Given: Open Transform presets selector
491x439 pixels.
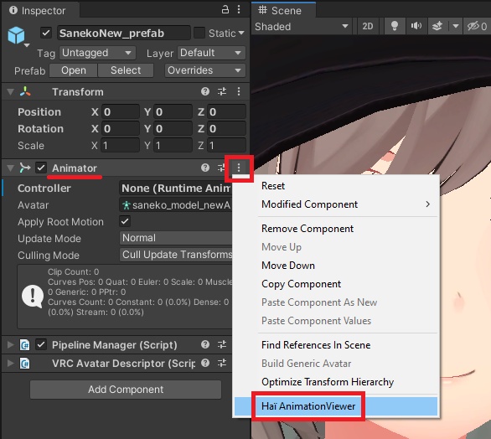Looking at the screenshot, I should click(222, 91).
